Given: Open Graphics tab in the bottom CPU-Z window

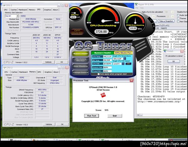Looking at the screenshot, I should [48, 72].
